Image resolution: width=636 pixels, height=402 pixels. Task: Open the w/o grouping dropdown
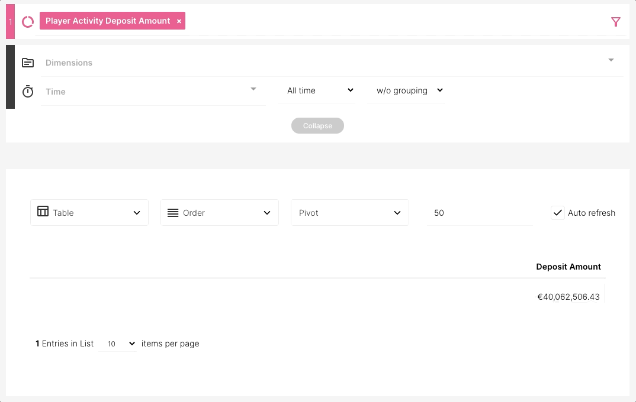406,90
